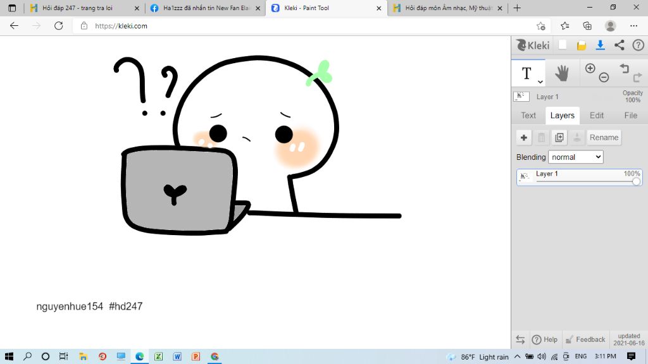
Task: Add this page to favorites star
Action: (x=540, y=26)
